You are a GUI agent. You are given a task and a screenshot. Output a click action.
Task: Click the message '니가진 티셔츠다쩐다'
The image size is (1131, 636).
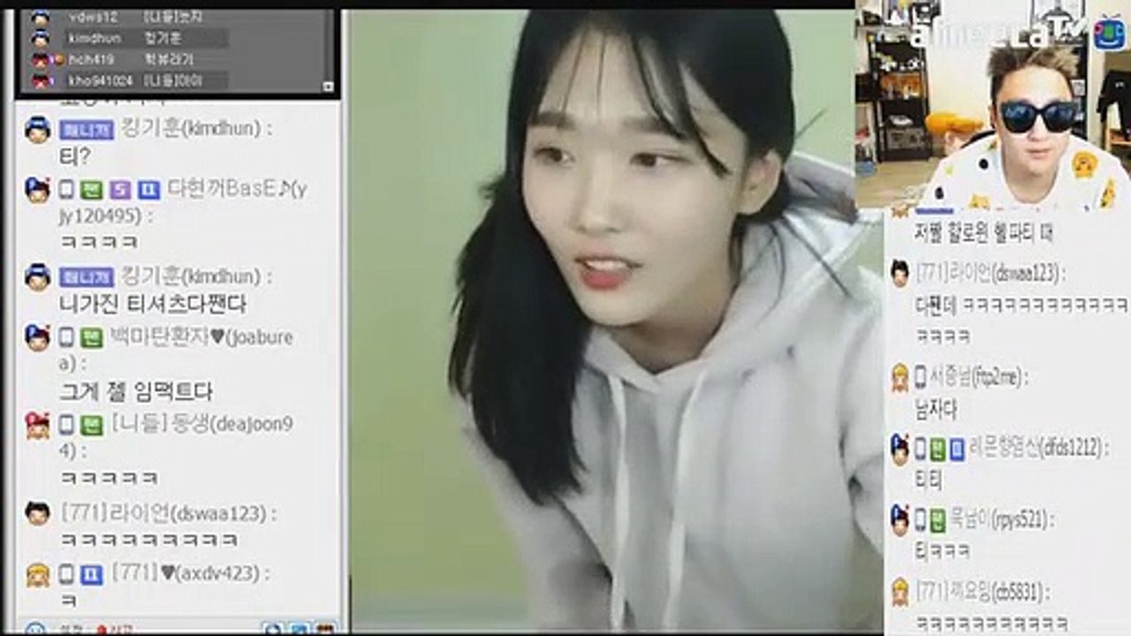(153, 305)
